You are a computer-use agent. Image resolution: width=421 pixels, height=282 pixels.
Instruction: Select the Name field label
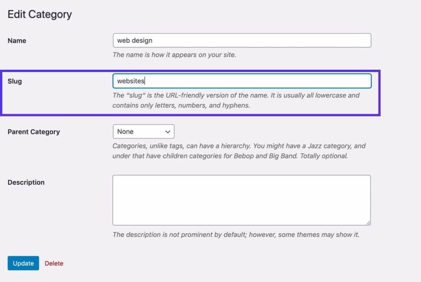click(x=16, y=40)
